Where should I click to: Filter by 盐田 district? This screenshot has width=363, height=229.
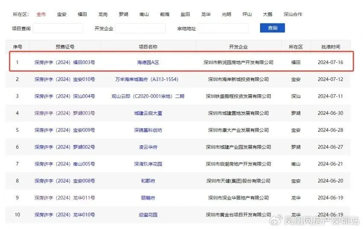point(185,14)
